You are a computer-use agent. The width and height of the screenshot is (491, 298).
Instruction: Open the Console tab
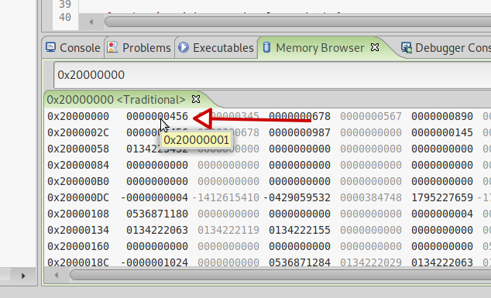(74, 48)
